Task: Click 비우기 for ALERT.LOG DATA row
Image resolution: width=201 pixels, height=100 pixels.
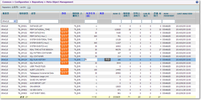Action: (x=64, y=70)
